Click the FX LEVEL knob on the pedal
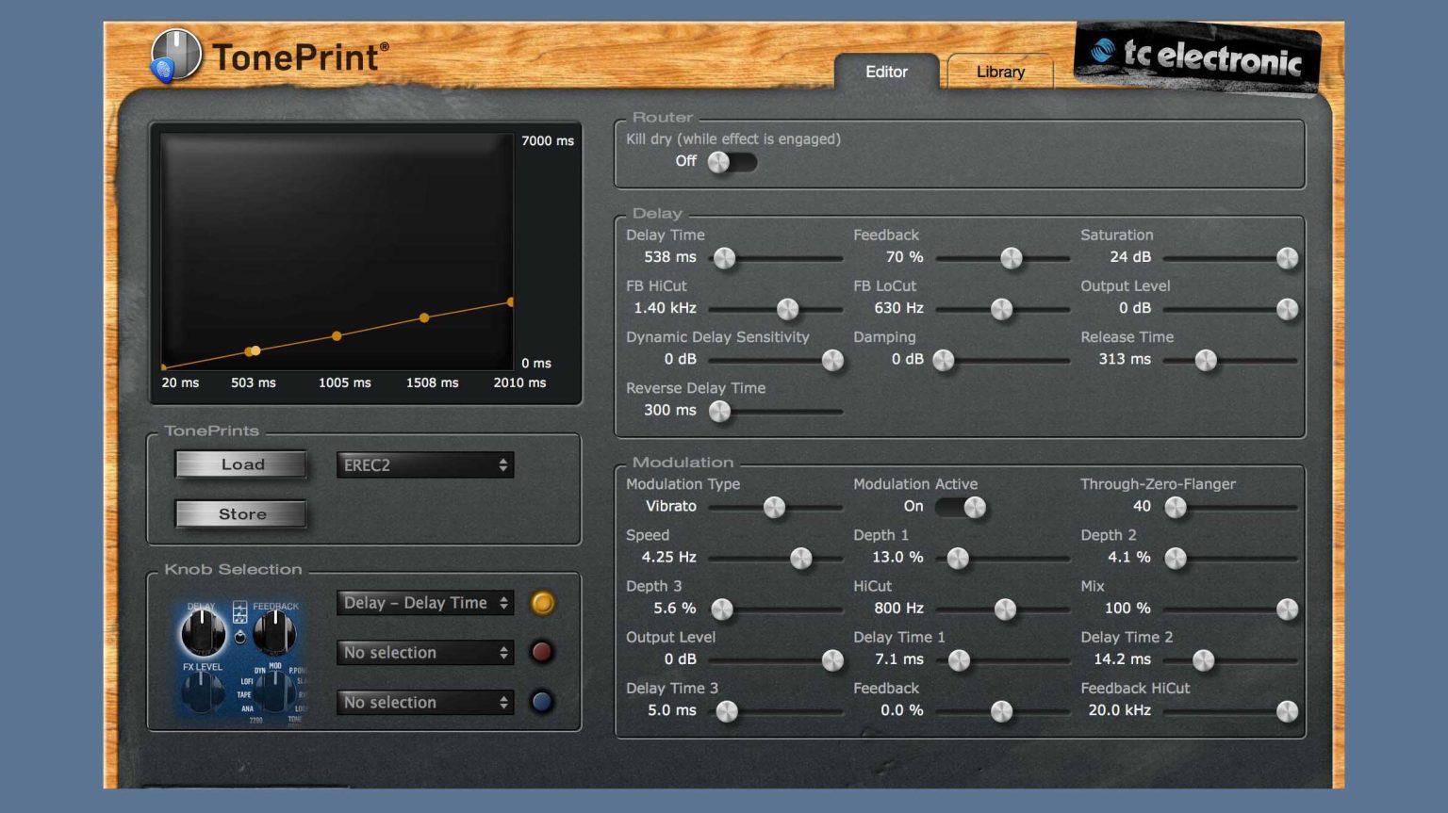This screenshot has width=1448, height=813. click(x=201, y=693)
